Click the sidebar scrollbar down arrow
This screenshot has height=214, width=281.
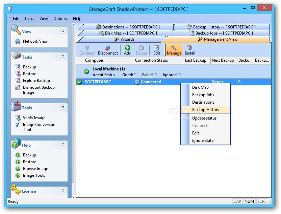coord(73,197)
